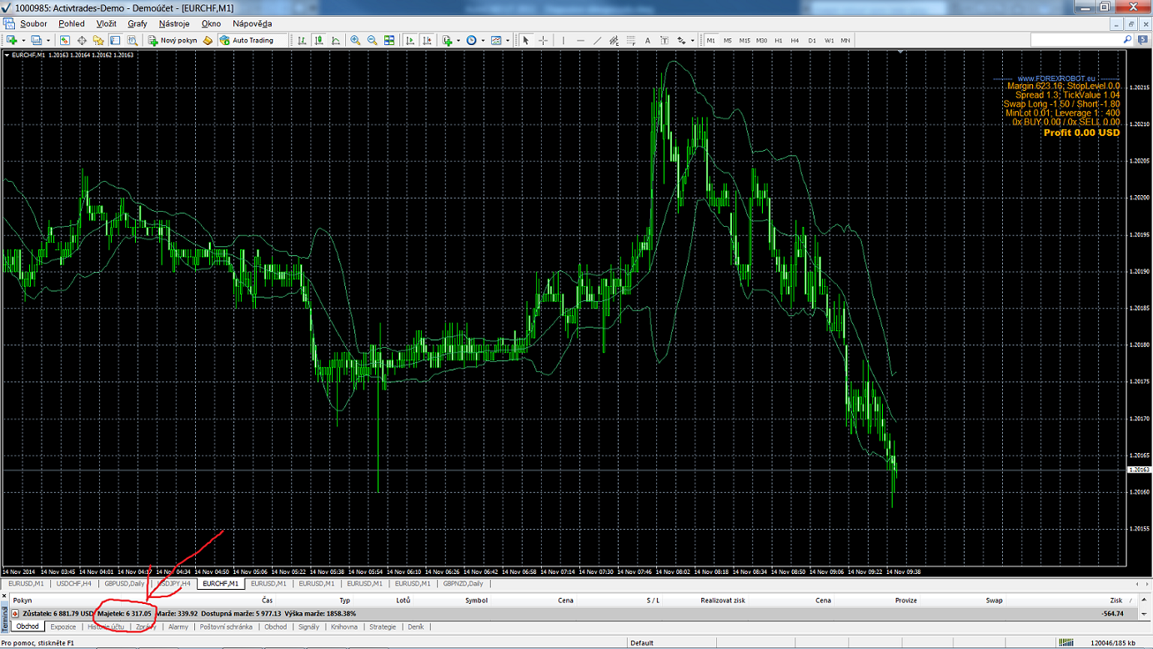Open the Pohled menu

click(72, 23)
